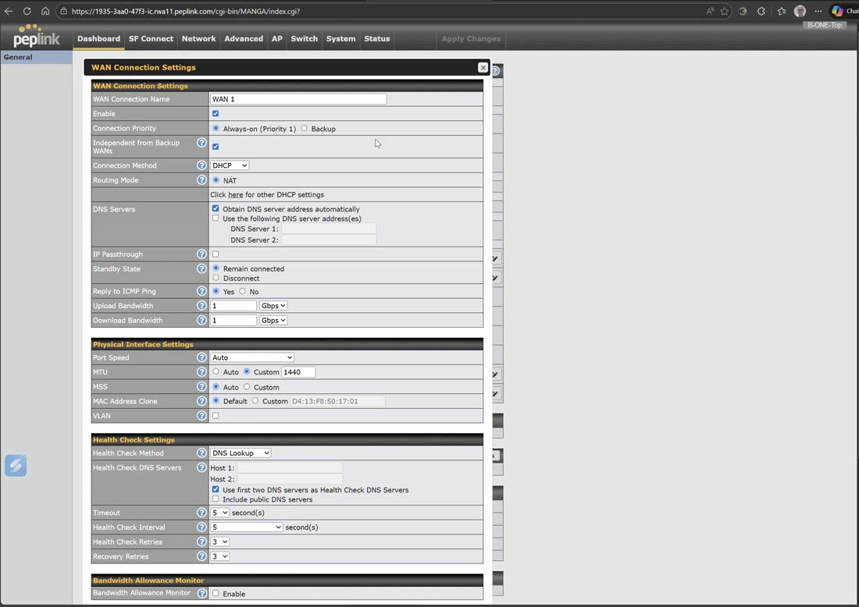This screenshot has width=859, height=607.
Task: Switch to the AP tab
Action: click(x=277, y=39)
